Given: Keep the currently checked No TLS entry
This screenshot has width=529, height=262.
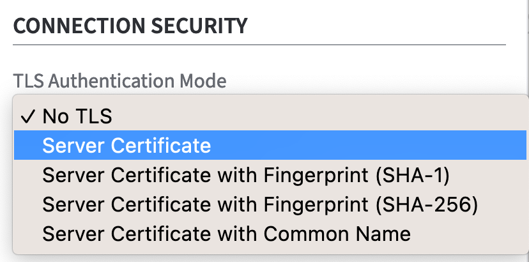Looking at the screenshot, I should click(x=77, y=116).
